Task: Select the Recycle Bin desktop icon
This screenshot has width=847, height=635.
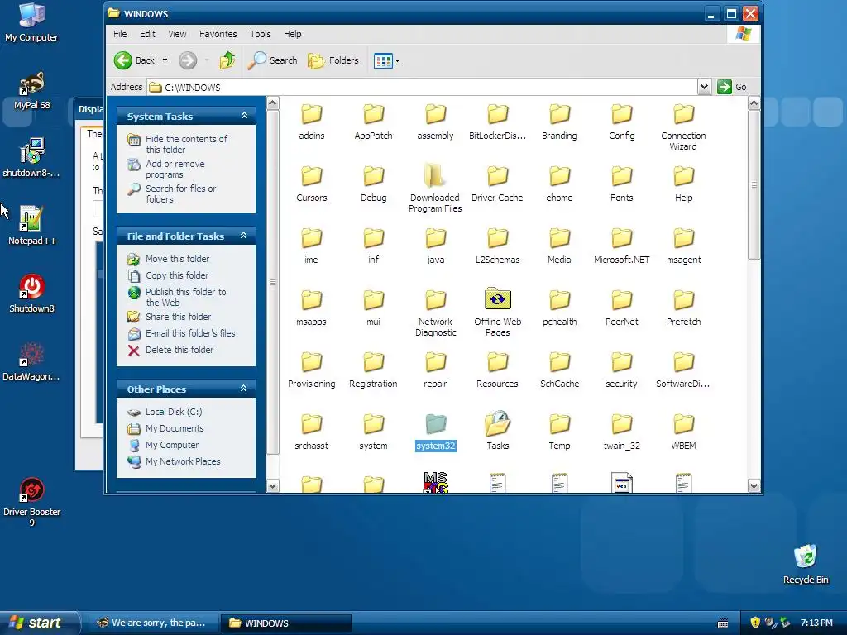Action: point(806,564)
